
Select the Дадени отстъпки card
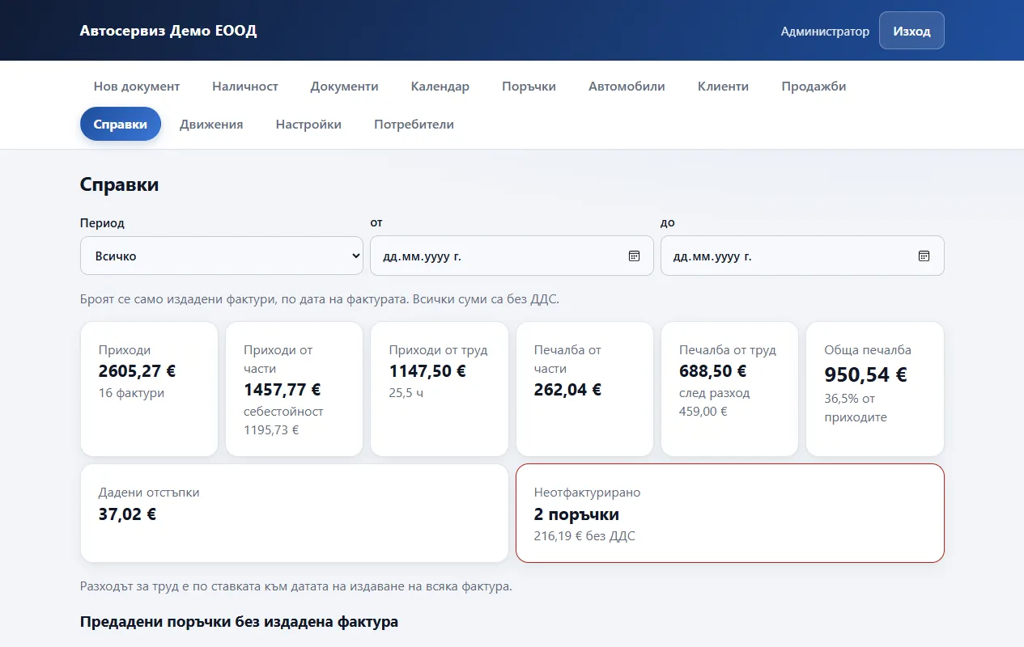(295, 513)
